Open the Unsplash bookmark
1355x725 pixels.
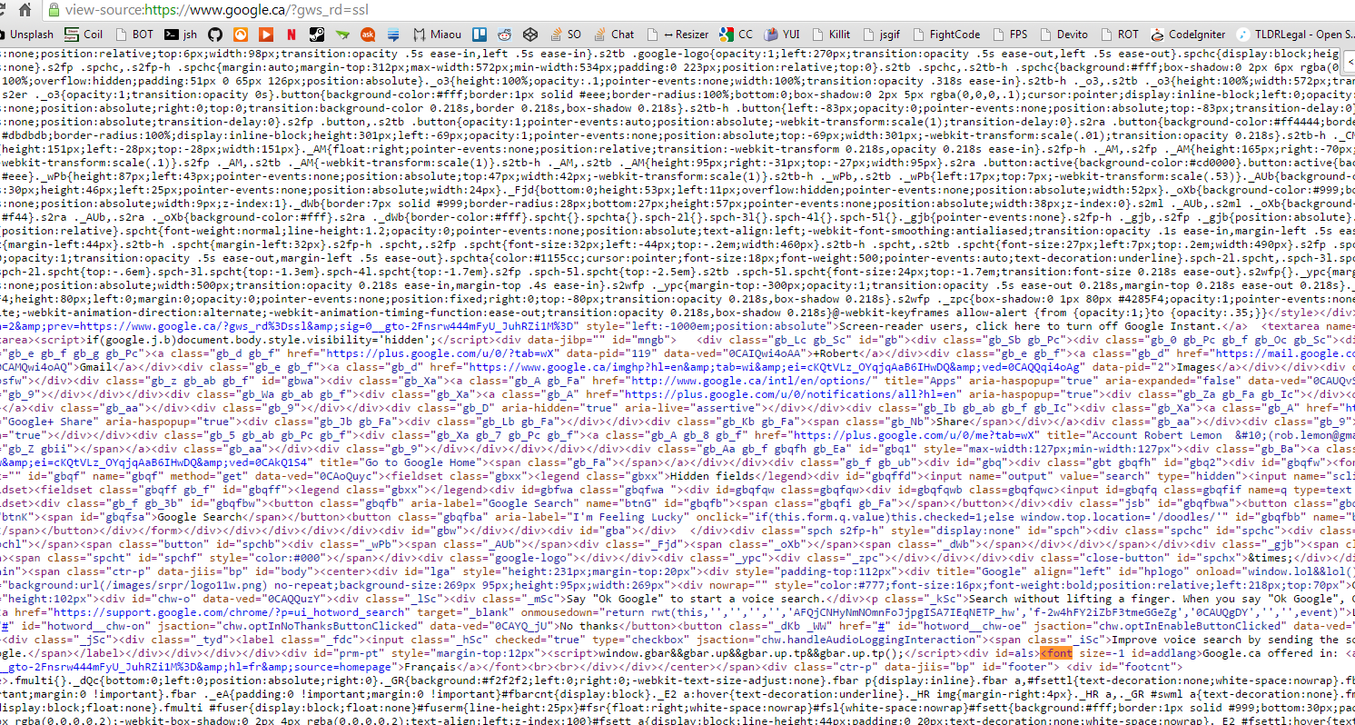[25, 35]
